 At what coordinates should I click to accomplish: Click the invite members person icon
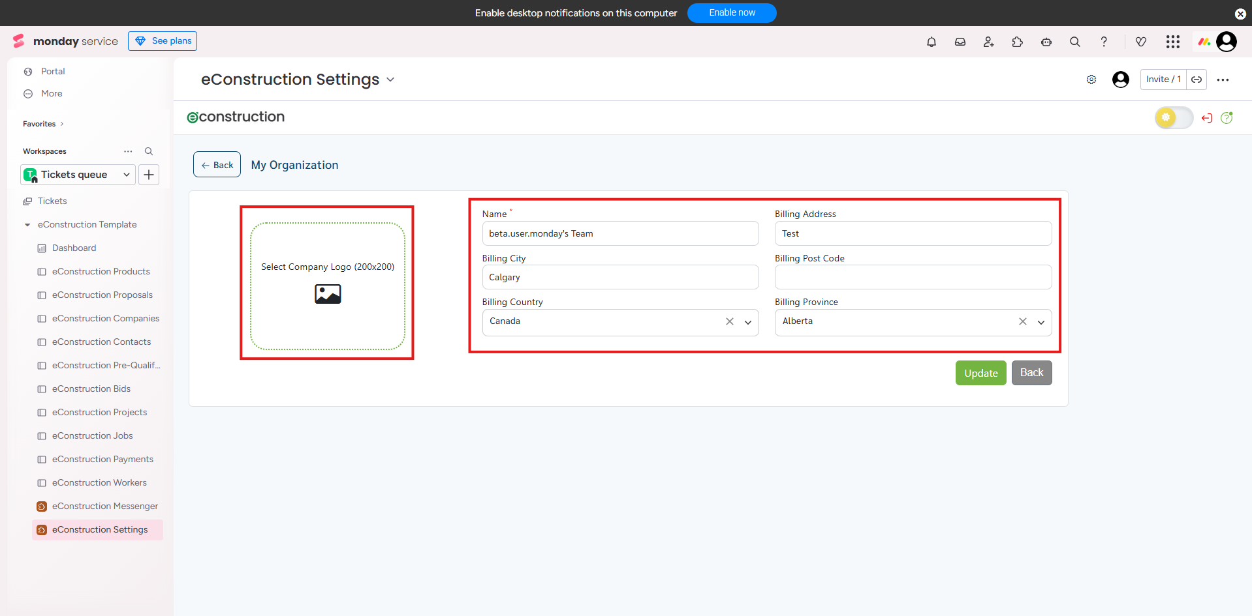[x=989, y=42]
